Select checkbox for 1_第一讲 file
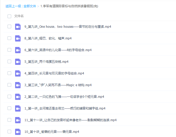The image size is (176, 137). pyautogui.click(x=9, y=108)
